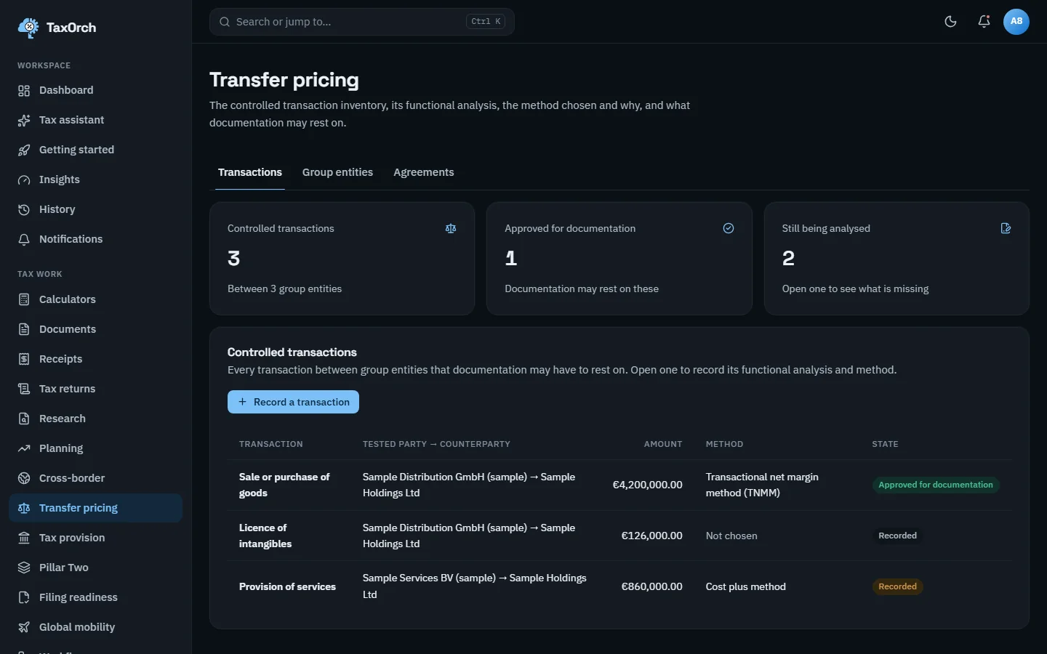The image size is (1047, 654).
Task: Switch to the Agreements tab
Action: [424, 172]
